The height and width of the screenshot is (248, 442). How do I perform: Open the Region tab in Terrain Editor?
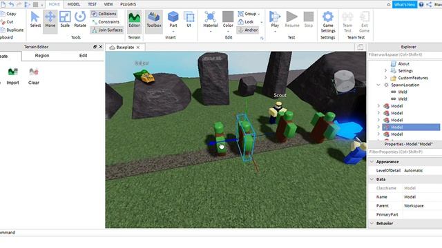(42, 56)
